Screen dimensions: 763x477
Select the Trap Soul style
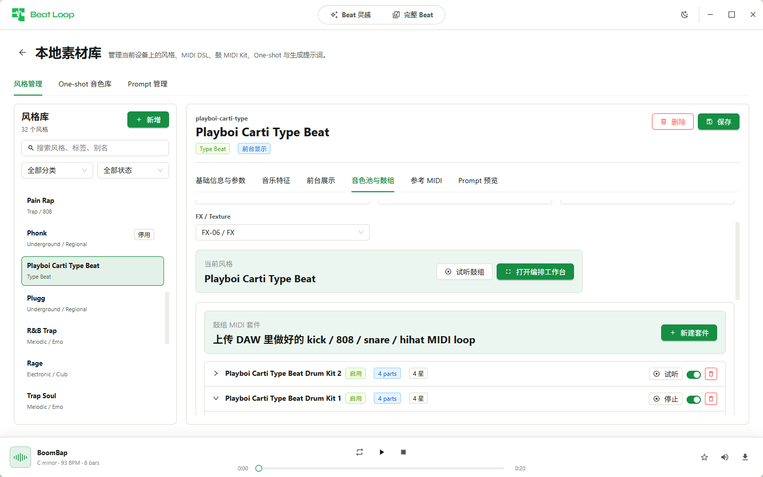[x=93, y=401]
